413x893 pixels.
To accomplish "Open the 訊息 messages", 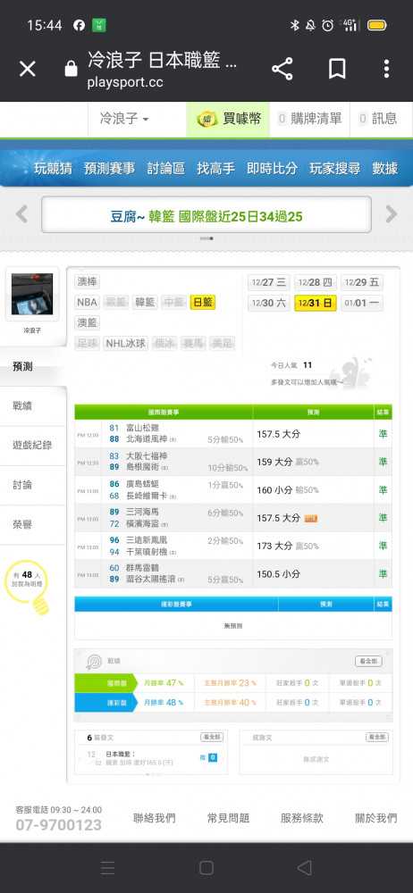I will coord(377,119).
